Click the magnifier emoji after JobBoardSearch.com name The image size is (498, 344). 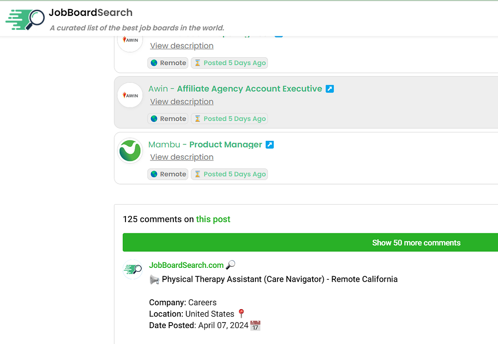(231, 265)
